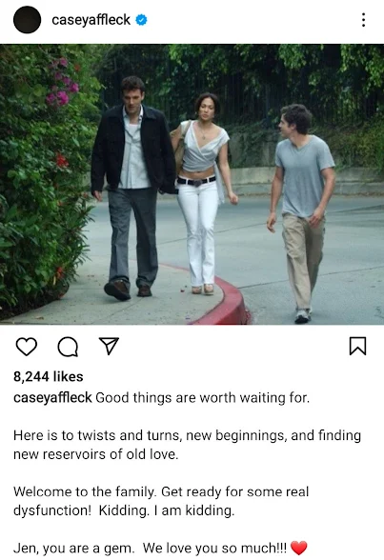Image resolution: width=384 pixels, height=560 pixels.
Task: Select the "Good things are worth waiting for" text
Action: pyautogui.click(x=203, y=397)
